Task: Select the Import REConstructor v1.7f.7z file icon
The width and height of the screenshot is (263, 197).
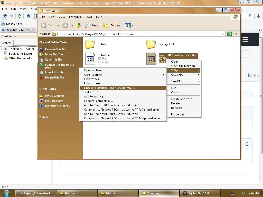Action: (x=151, y=59)
